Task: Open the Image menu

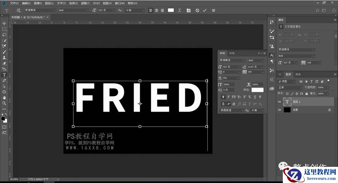Action: (38, 3)
